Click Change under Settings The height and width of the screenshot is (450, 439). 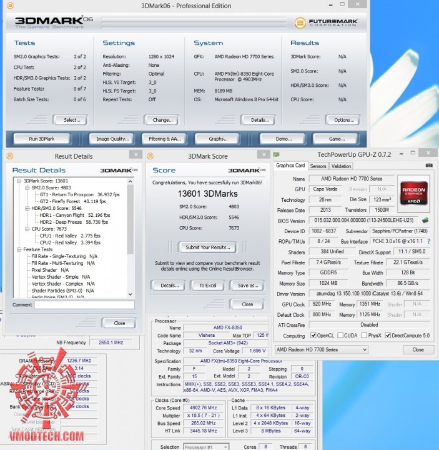pos(162,120)
